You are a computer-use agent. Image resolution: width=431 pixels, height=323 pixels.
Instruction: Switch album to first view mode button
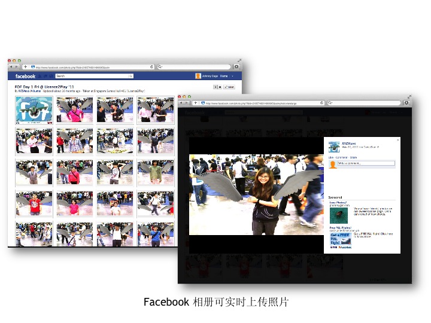point(215,87)
